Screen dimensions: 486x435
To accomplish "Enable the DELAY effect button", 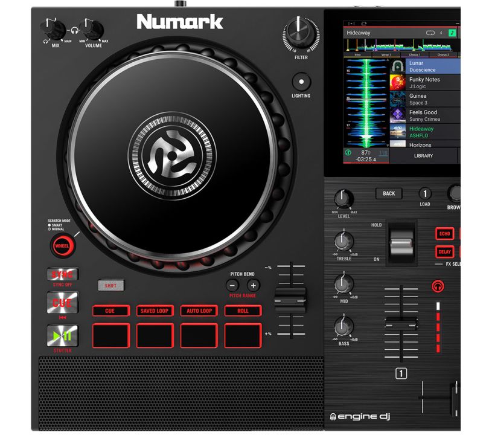I will point(444,252).
